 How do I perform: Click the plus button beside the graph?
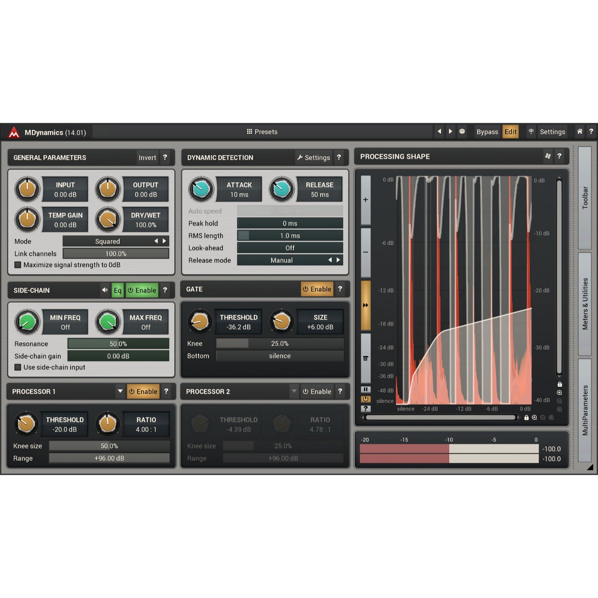click(x=366, y=200)
